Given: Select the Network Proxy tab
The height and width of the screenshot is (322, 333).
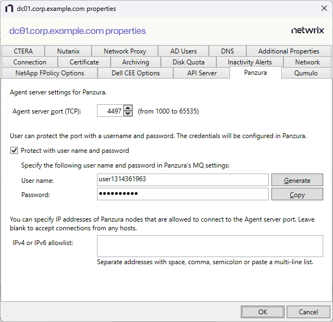Looking at the screenshot, I should tap(125, 51).
